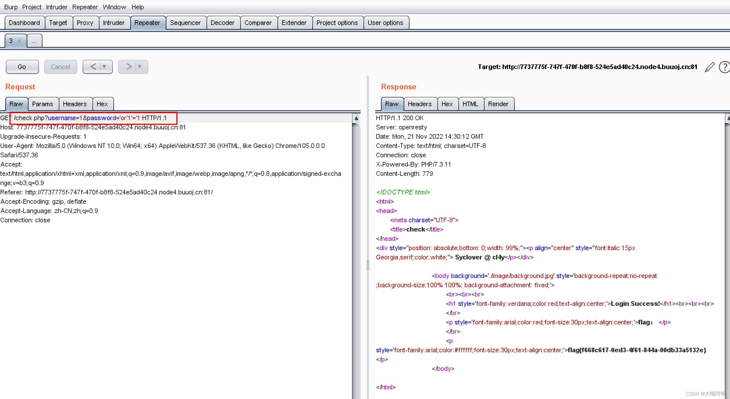Send the request with the Go button

tap(22, 67)
